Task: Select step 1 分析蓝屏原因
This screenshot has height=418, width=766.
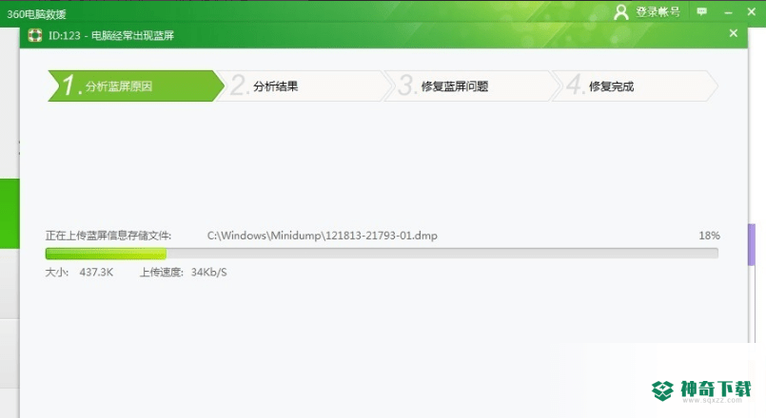Action: point(136,85)
